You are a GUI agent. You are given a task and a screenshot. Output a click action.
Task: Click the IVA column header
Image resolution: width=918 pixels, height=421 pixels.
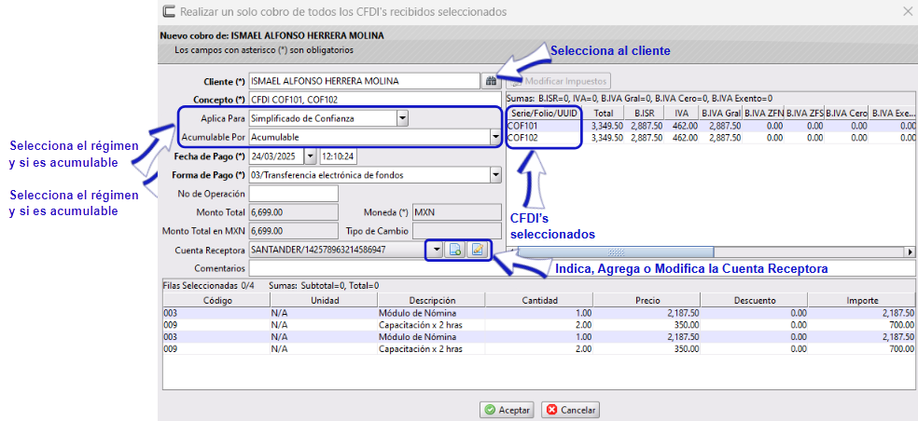(683, 113)
